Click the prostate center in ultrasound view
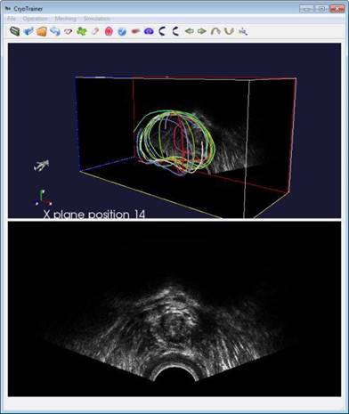Screen dimensions: 349x414 pos(172,328)
